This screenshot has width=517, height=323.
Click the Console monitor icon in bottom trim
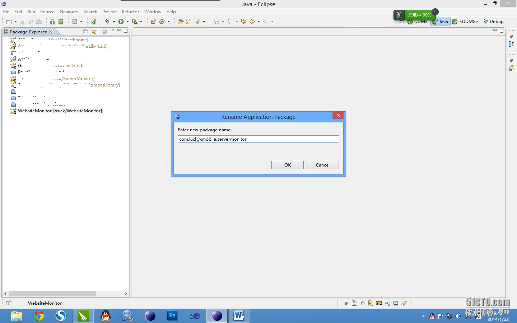tap(396, 303)
